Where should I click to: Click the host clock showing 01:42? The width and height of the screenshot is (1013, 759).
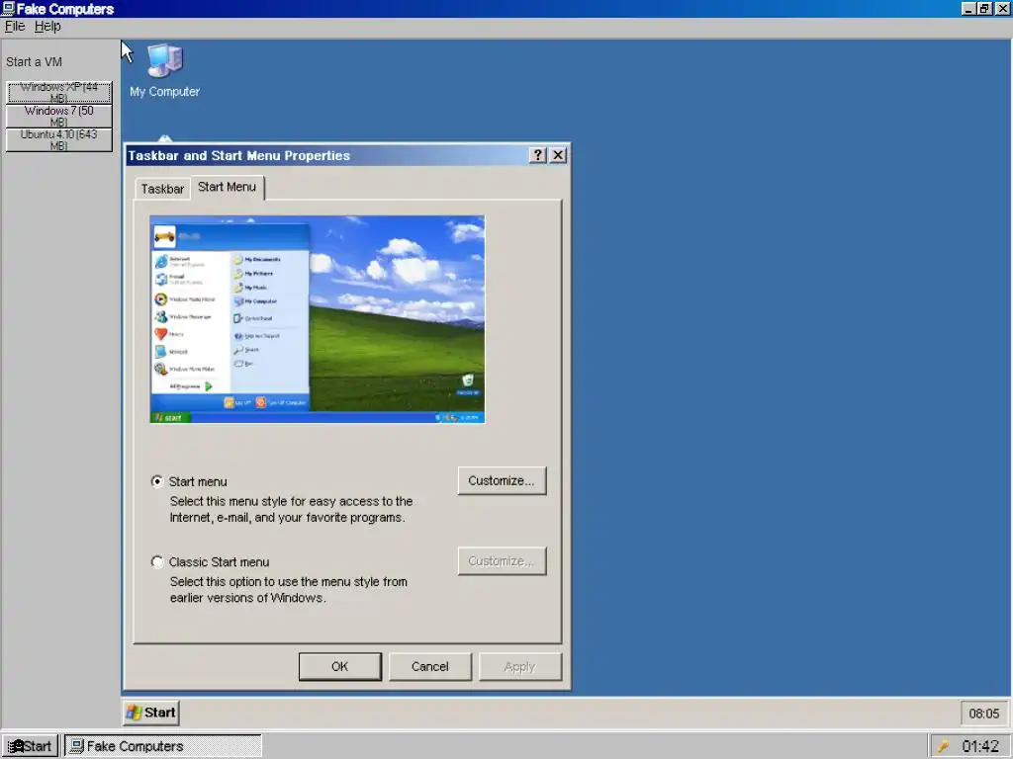click(x=980, y=746)
